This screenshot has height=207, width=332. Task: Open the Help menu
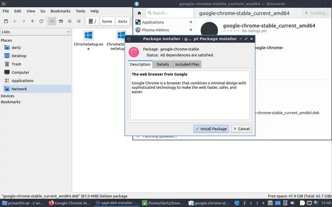click(x=95, y=11)
